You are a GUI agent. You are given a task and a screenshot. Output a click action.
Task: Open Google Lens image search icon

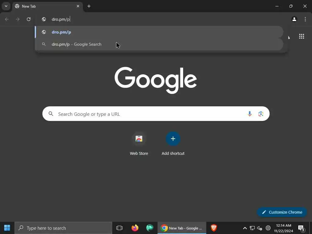click(x=261, y=114)
